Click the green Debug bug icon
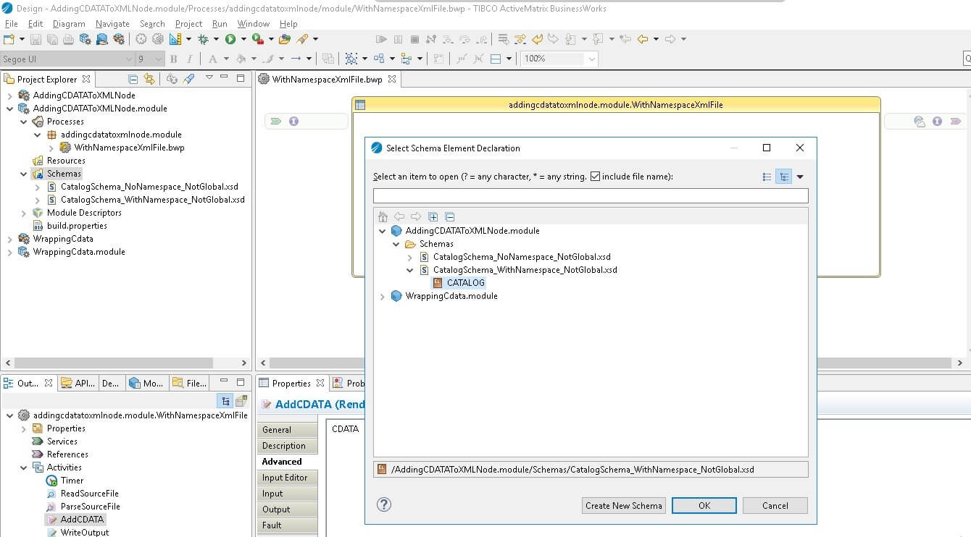The height and width of the screenshot is (537, 971). coord(204,39)
